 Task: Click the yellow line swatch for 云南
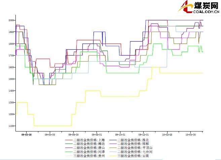113,156
